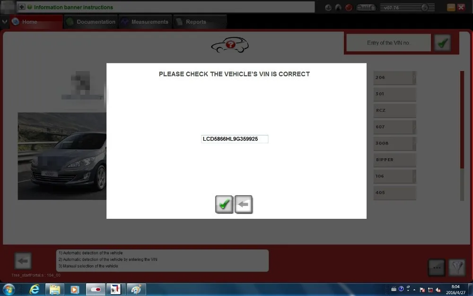473x296 pixels.
Task: Click the filter funnel icon at bottom right
Action: (457, 267)
